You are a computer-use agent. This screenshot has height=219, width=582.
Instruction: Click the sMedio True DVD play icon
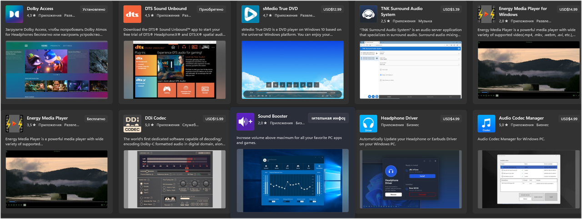click(250, 14)
